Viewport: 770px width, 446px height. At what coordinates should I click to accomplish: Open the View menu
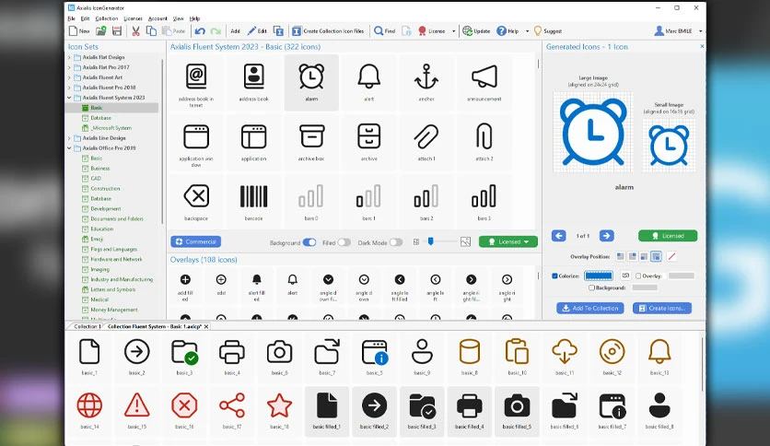[179, 18]
